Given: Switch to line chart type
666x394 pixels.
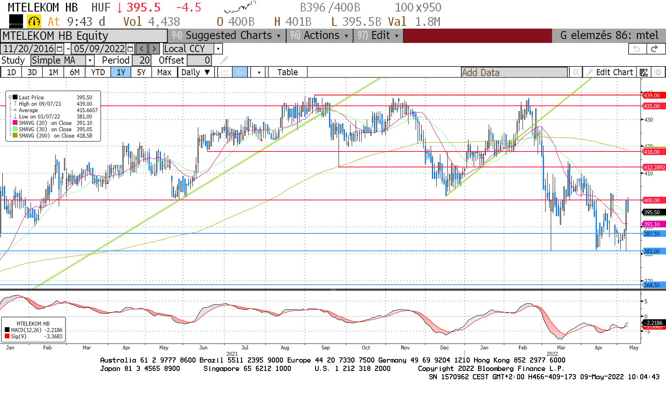Looking at the screenshot, I should tap(225, 72).
